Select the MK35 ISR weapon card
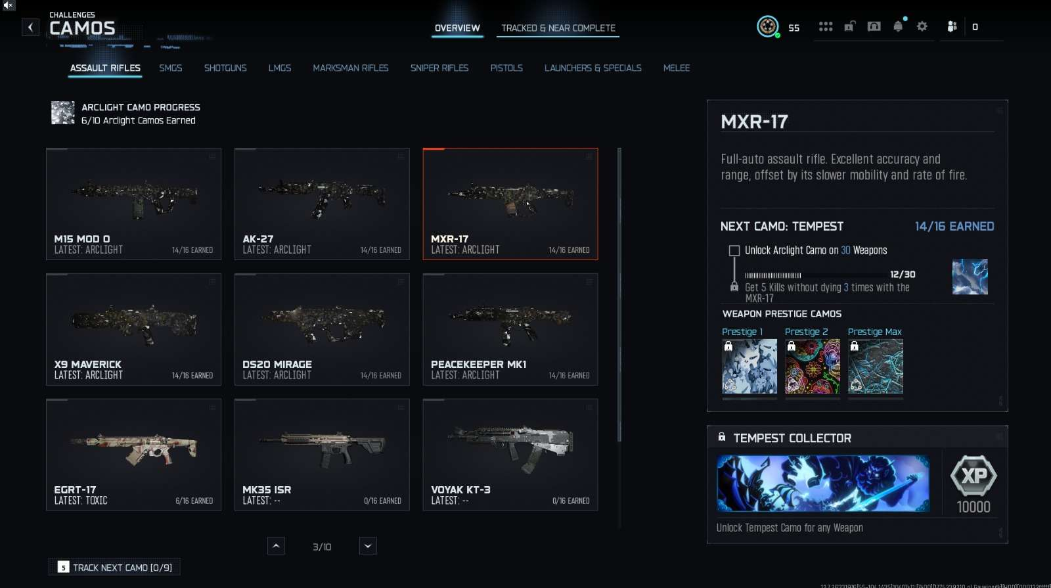Image resolution: width=1051 pixels, height=588 pixels. pyautogui.click(x=322, y=455)
